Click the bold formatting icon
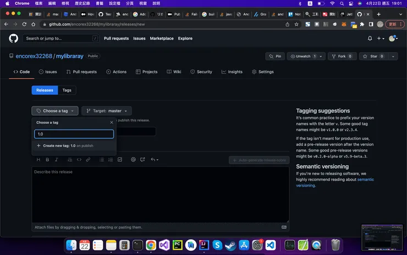Screen dimensions: 407x255 47,160
